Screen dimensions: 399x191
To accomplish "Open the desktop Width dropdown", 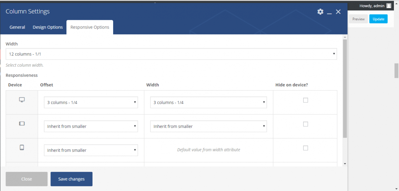I will 209,103.
